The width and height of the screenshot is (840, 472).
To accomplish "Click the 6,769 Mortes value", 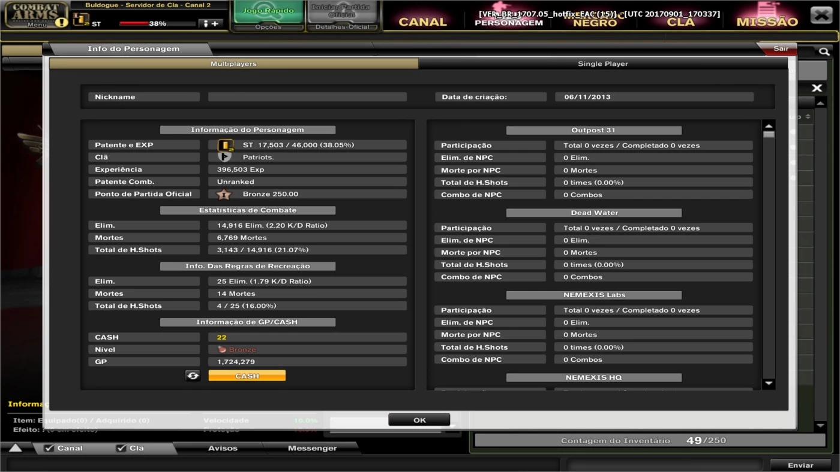I will click(307, 238).
